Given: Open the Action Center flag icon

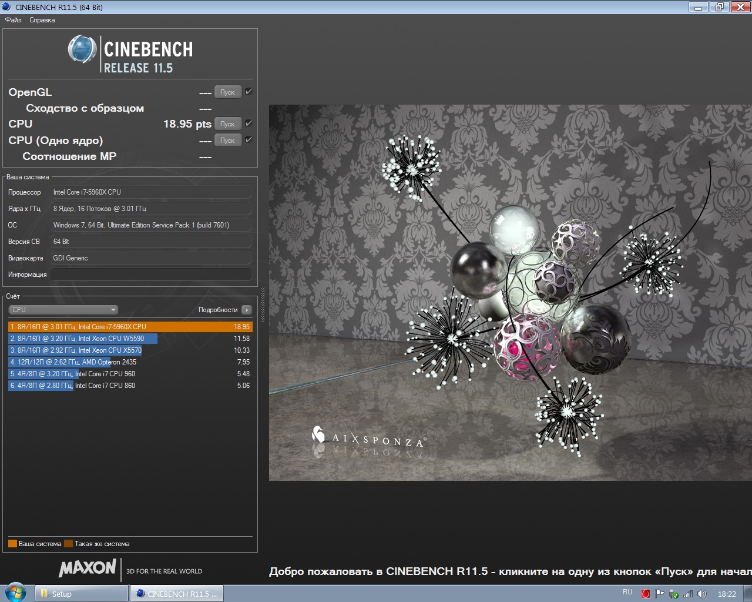Looking at the screenshot, I should 659,594.
